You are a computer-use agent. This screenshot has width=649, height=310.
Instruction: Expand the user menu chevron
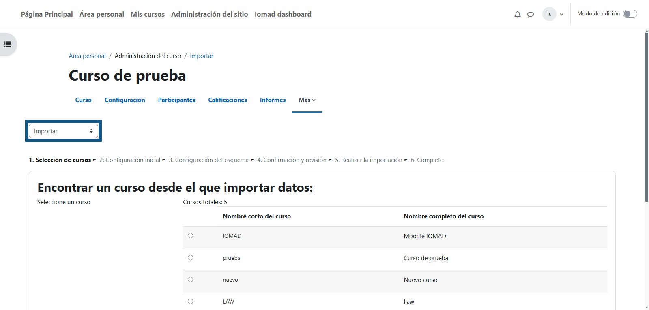561,14
